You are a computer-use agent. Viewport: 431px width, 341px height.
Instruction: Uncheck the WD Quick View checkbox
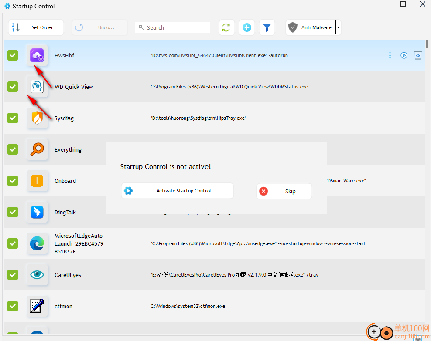click(13, 87)
